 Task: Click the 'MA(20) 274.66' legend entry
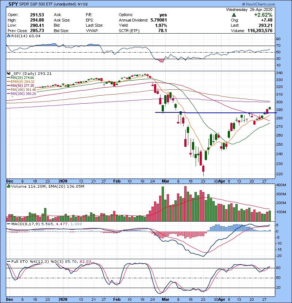[22, 78]
